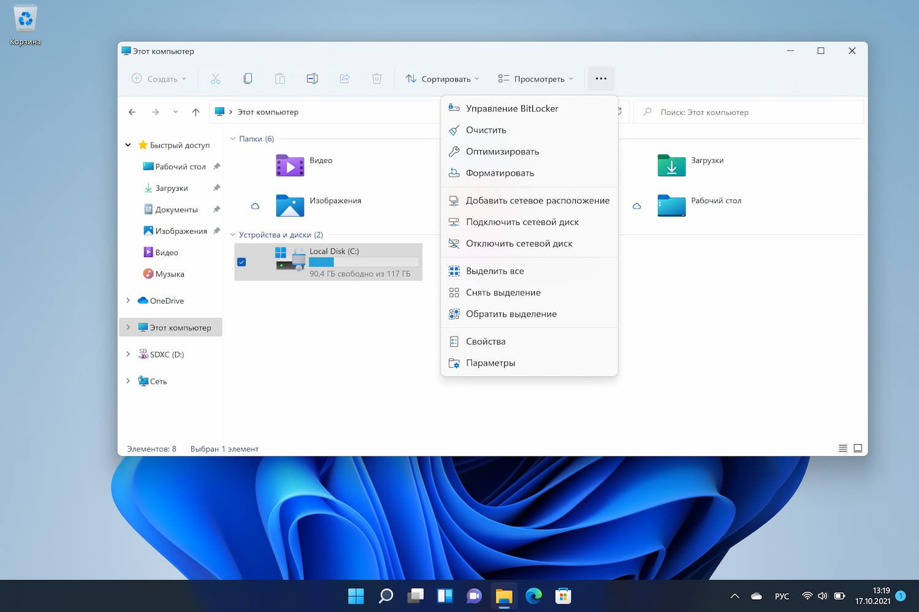Uncheck the Local Disk (C:) checkbox
The width and height of the screenshot is (919, 612).
tap(241, 262)
